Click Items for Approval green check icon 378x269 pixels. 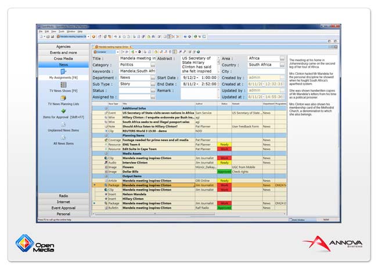coord(63,111)
